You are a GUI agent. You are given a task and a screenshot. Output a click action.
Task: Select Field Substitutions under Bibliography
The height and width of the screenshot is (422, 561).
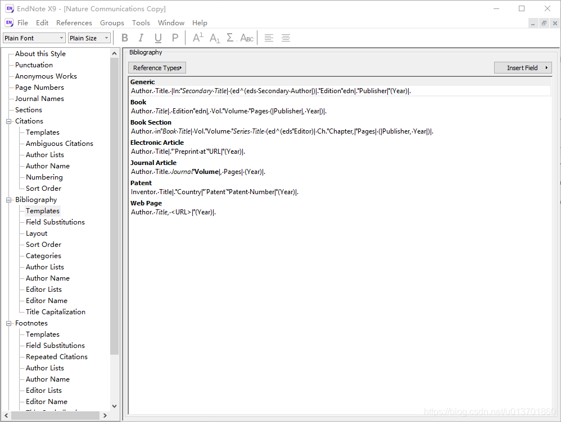pos(55,222)
